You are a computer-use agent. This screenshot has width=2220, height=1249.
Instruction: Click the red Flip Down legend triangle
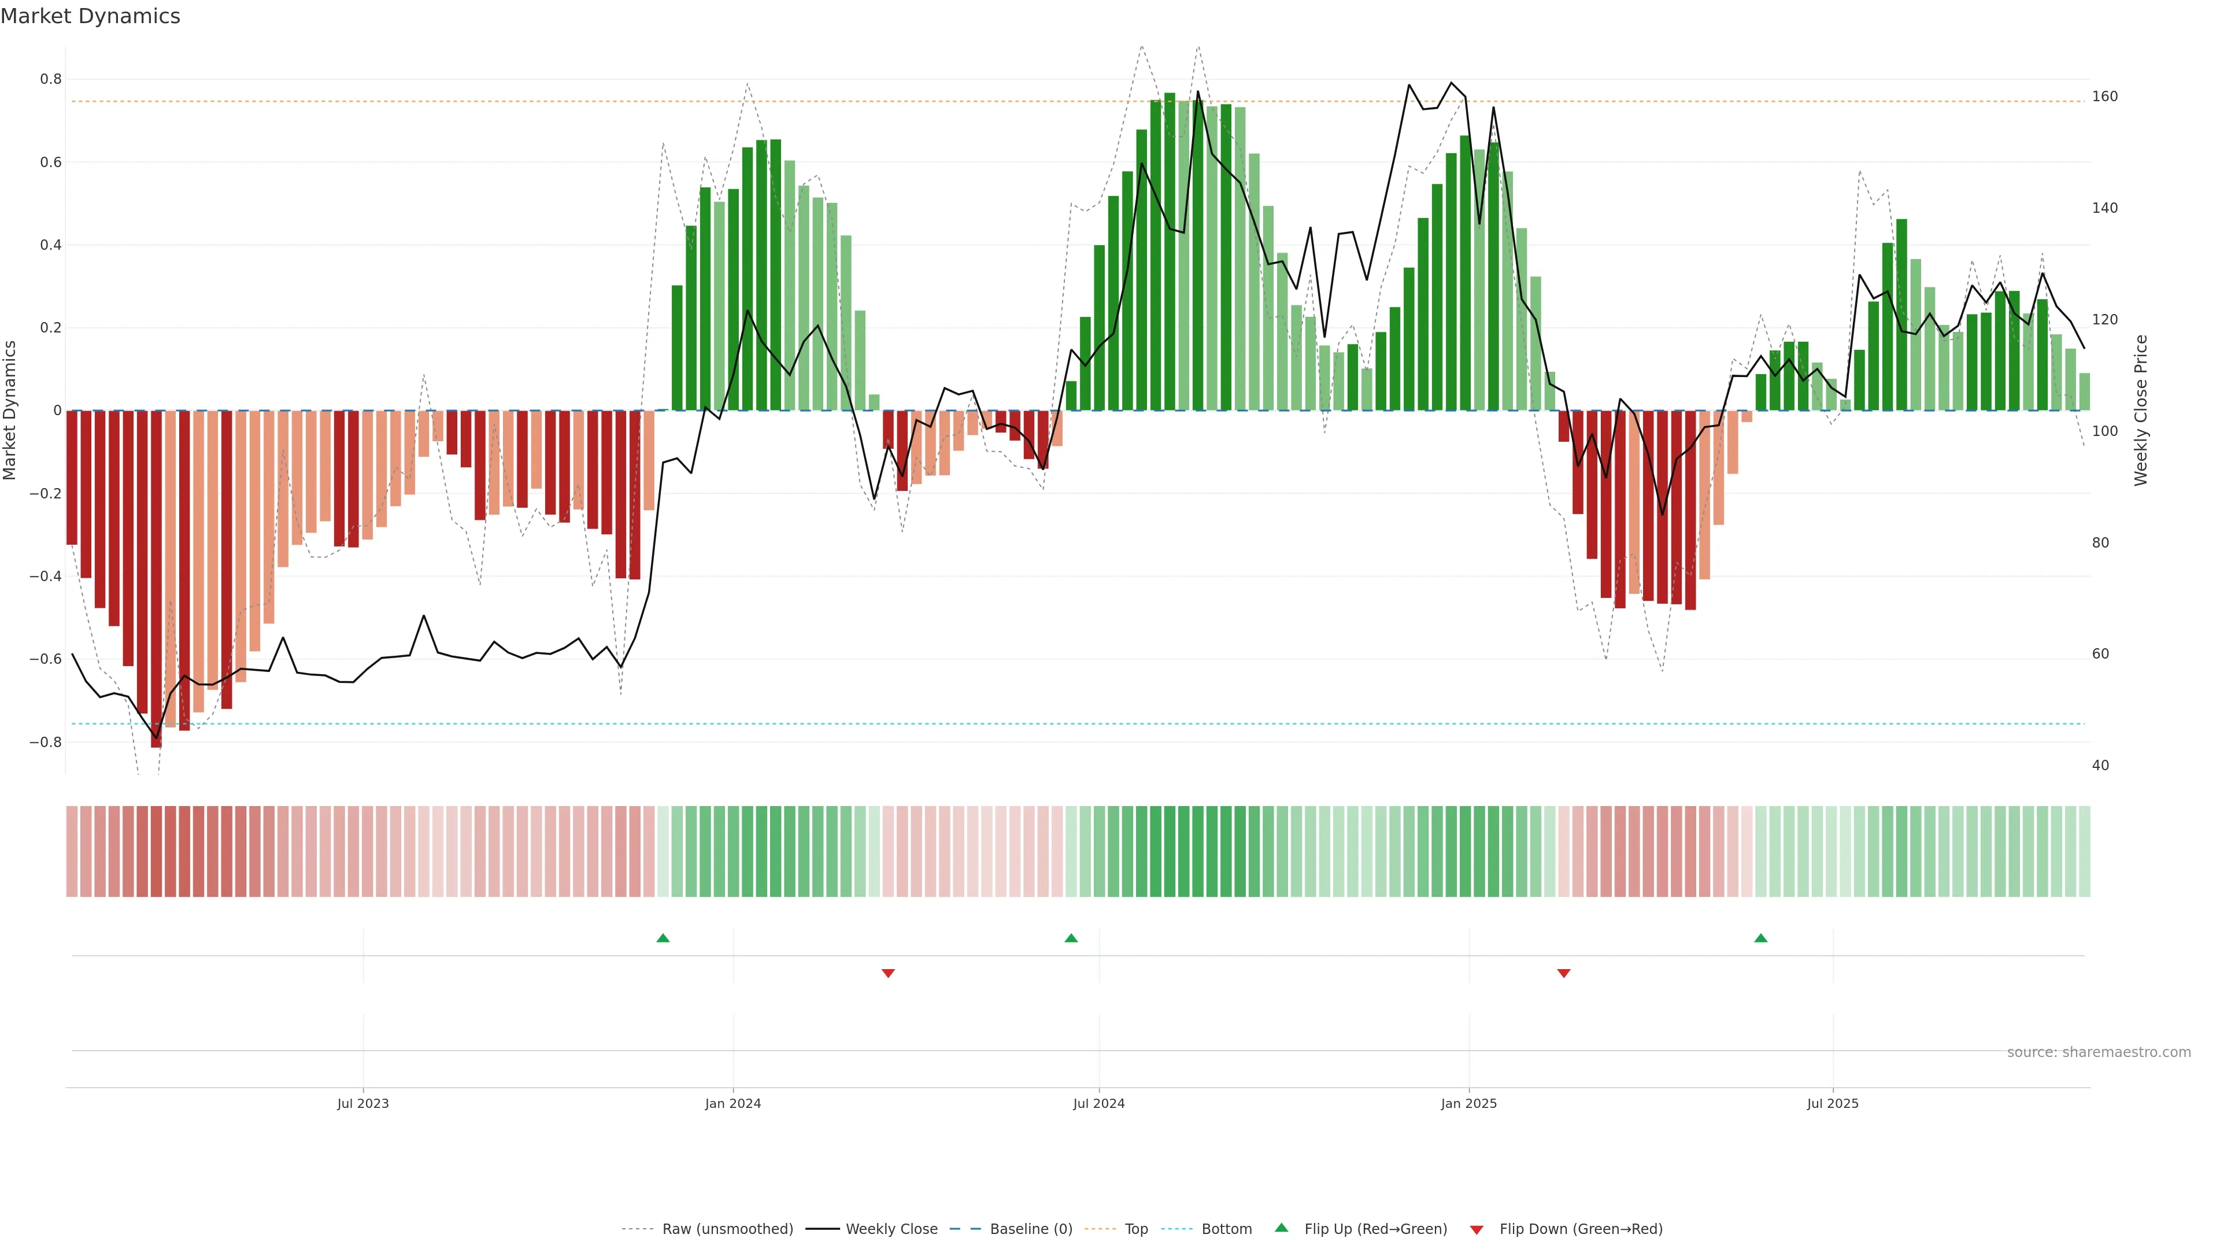[x=1477, y=1229]
